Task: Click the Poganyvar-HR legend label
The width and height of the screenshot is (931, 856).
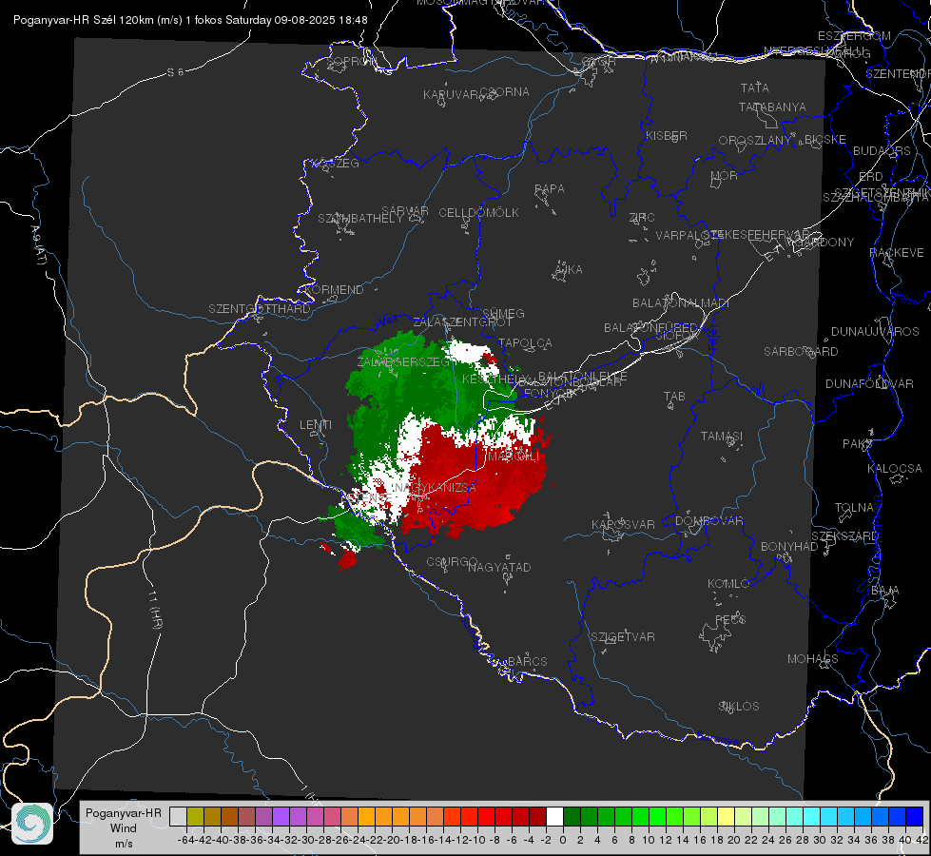Action: pos(124,812)
